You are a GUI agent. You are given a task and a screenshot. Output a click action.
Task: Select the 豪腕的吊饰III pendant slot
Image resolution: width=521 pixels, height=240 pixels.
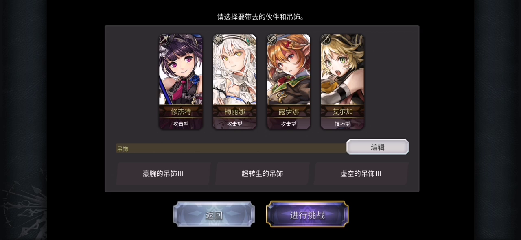click(163, 174)
